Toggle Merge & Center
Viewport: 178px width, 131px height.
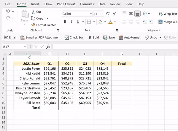coord(168,22)
